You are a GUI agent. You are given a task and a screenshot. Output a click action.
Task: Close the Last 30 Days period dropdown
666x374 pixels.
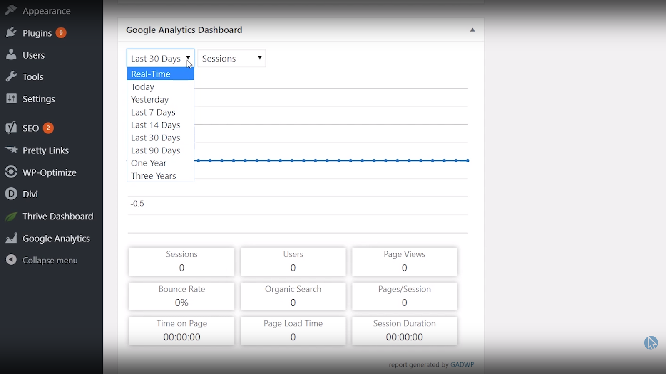[x=160, y=58]
